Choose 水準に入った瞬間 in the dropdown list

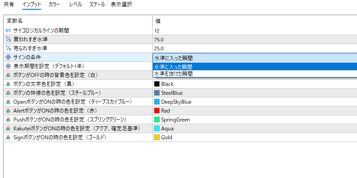pos(255,67)
